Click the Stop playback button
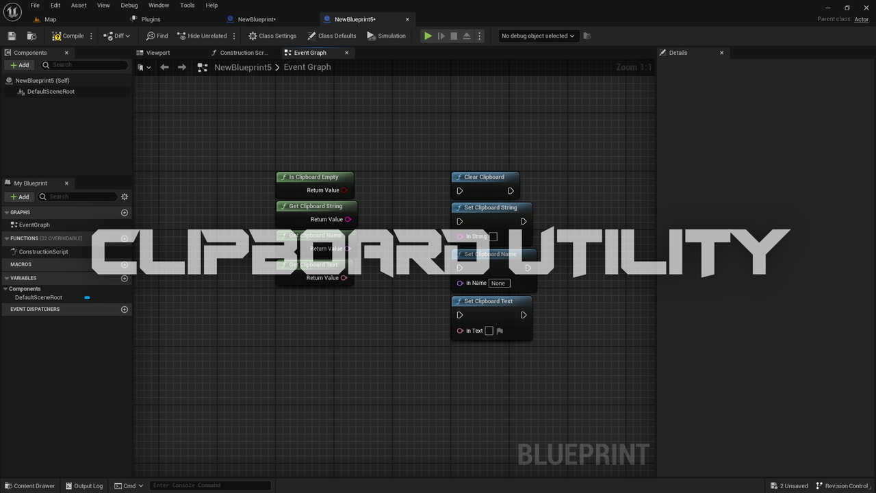This screenshot has width=876, height=493. 454,36
